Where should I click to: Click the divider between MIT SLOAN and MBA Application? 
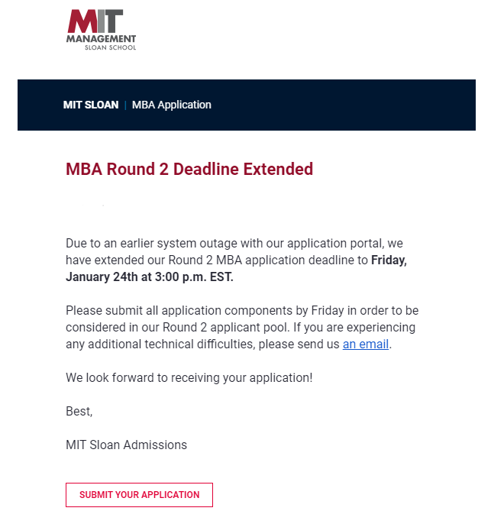125,105
